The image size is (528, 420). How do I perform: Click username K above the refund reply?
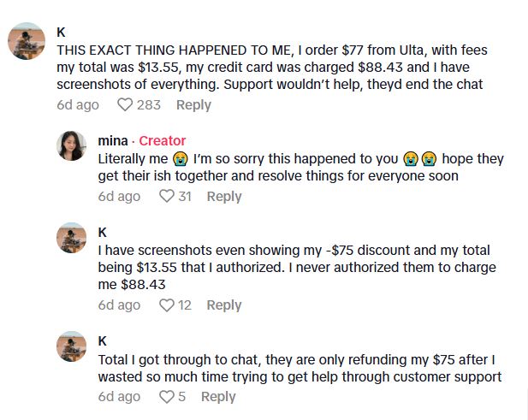click(103, 340)
